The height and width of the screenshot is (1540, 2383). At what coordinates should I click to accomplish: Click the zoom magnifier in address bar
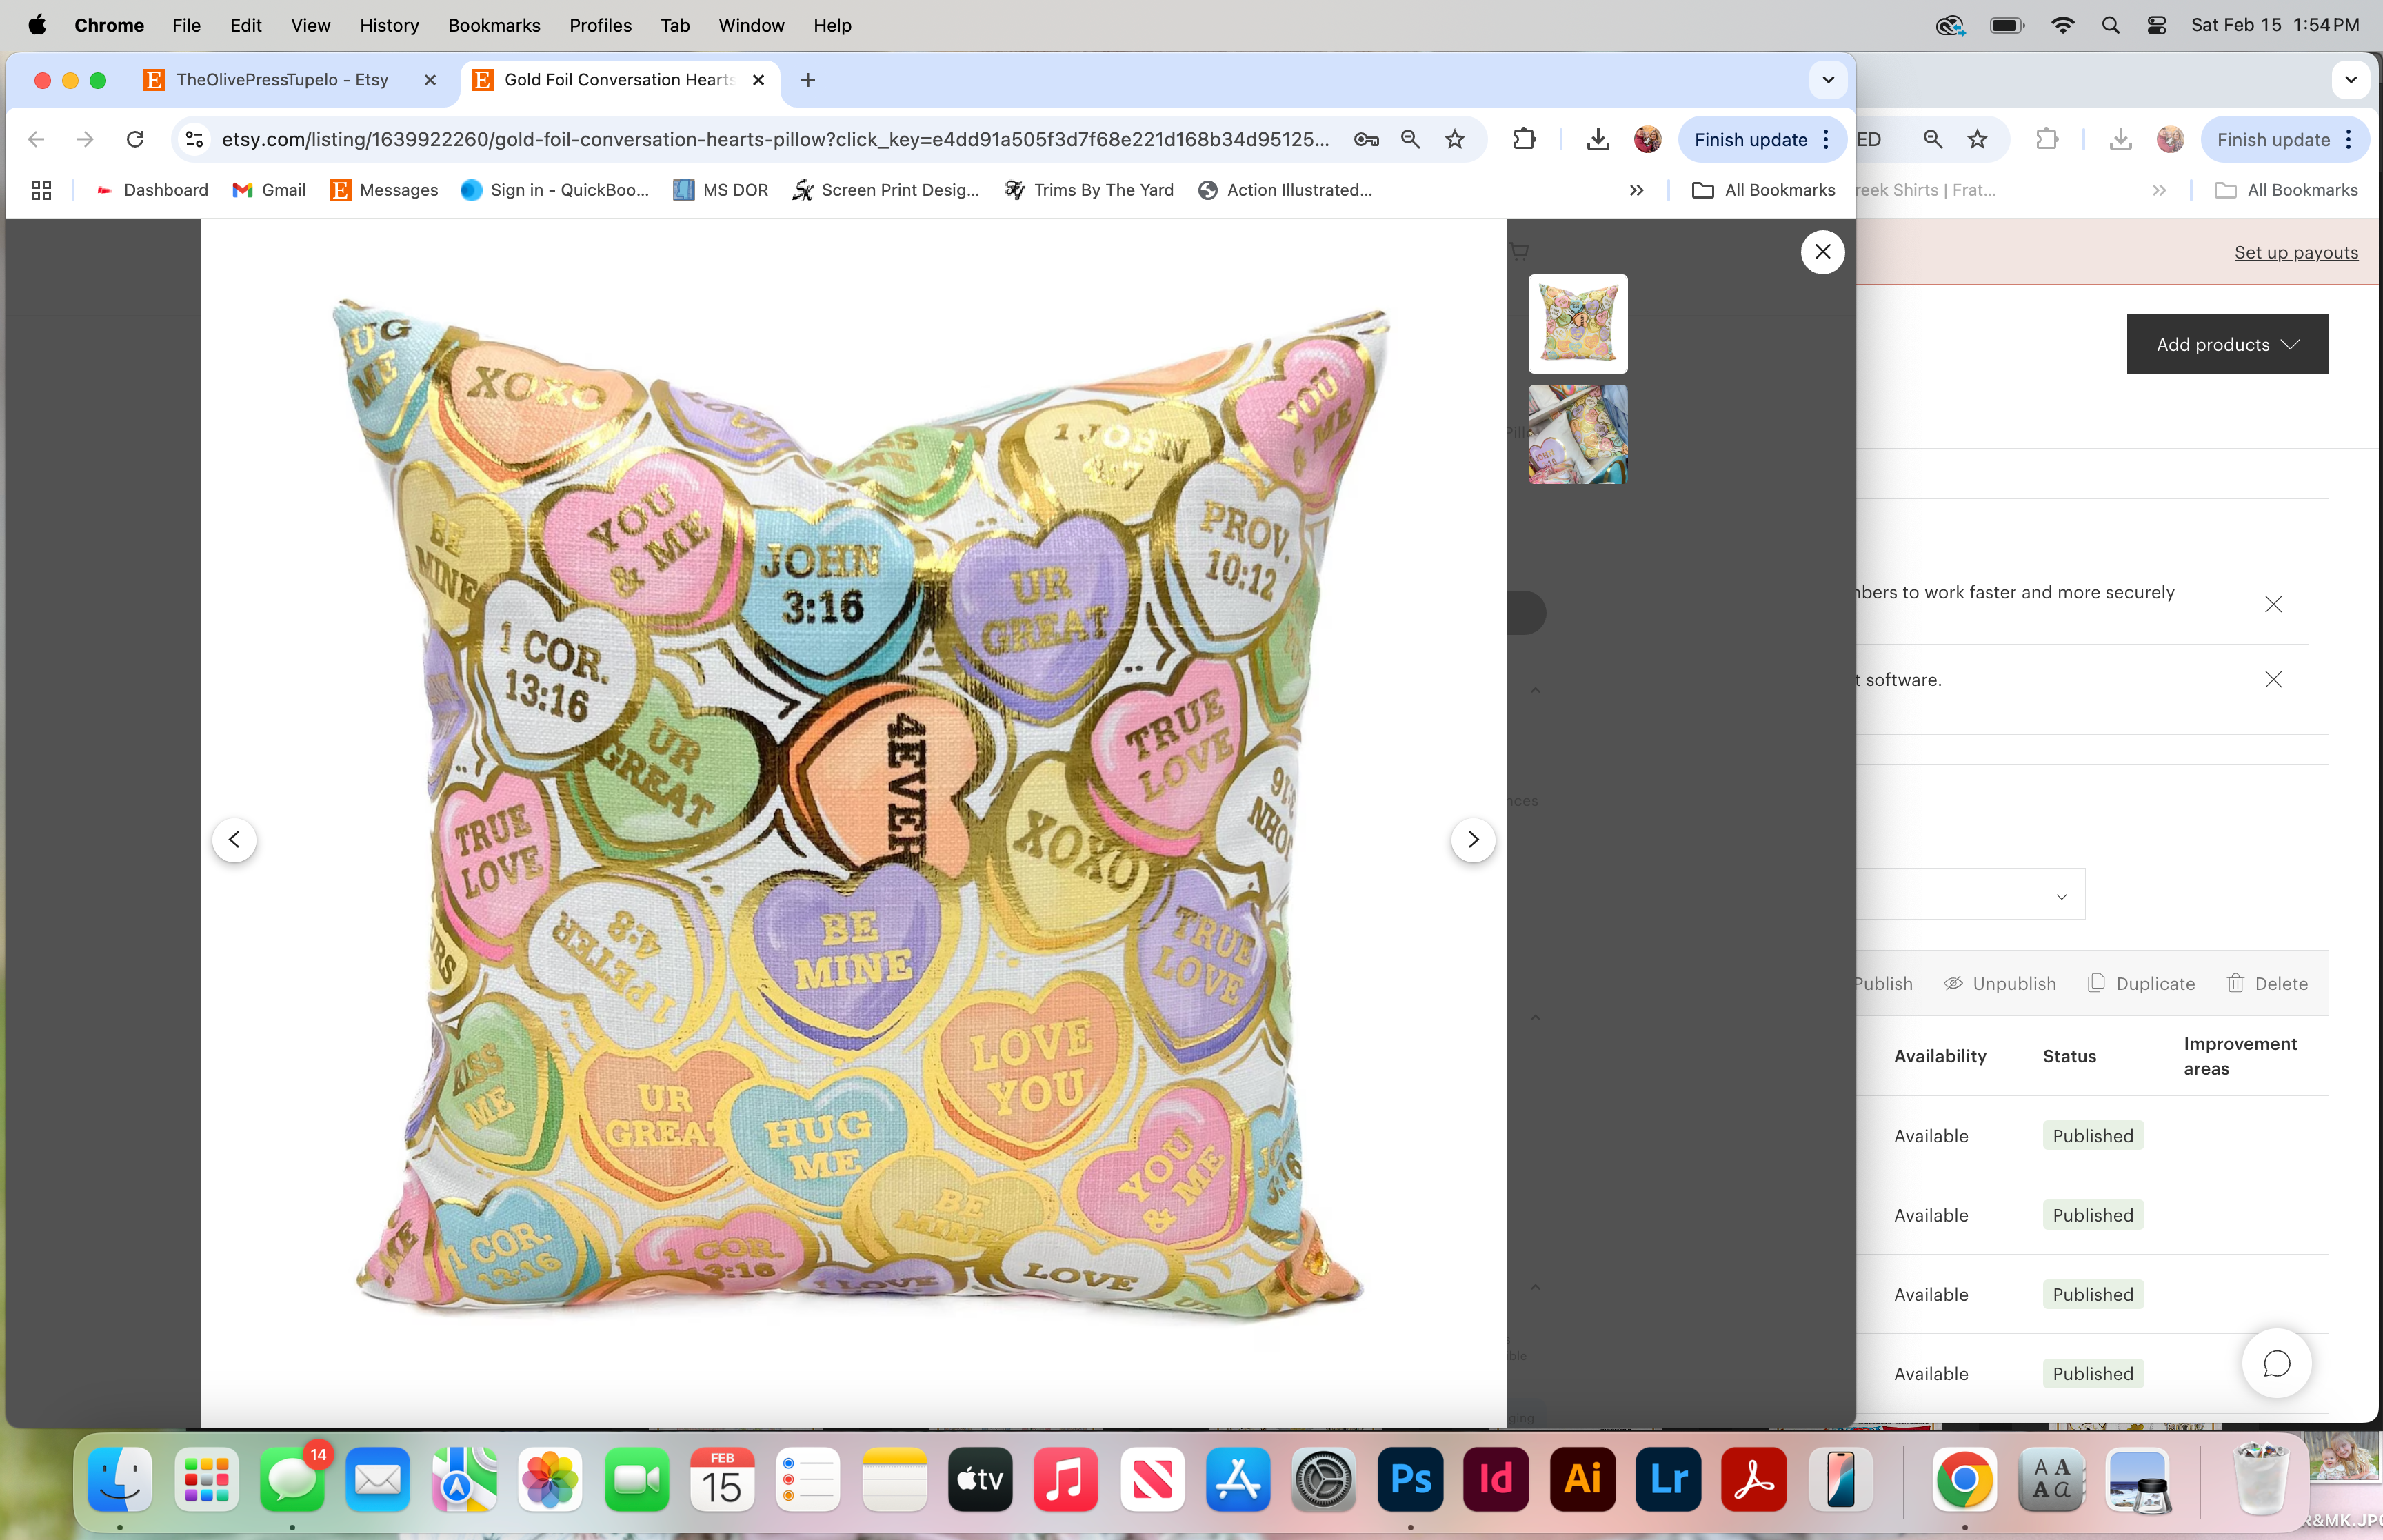[1410, 139]
